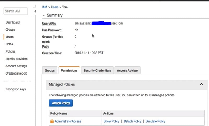The height and width of the screenshot is (126, 209).
Task: Click the User ARN label
Action: (x=49, y=24)
